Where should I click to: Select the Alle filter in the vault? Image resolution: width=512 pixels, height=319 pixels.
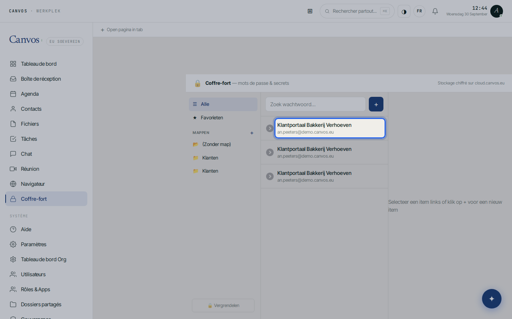pos(223,104)
